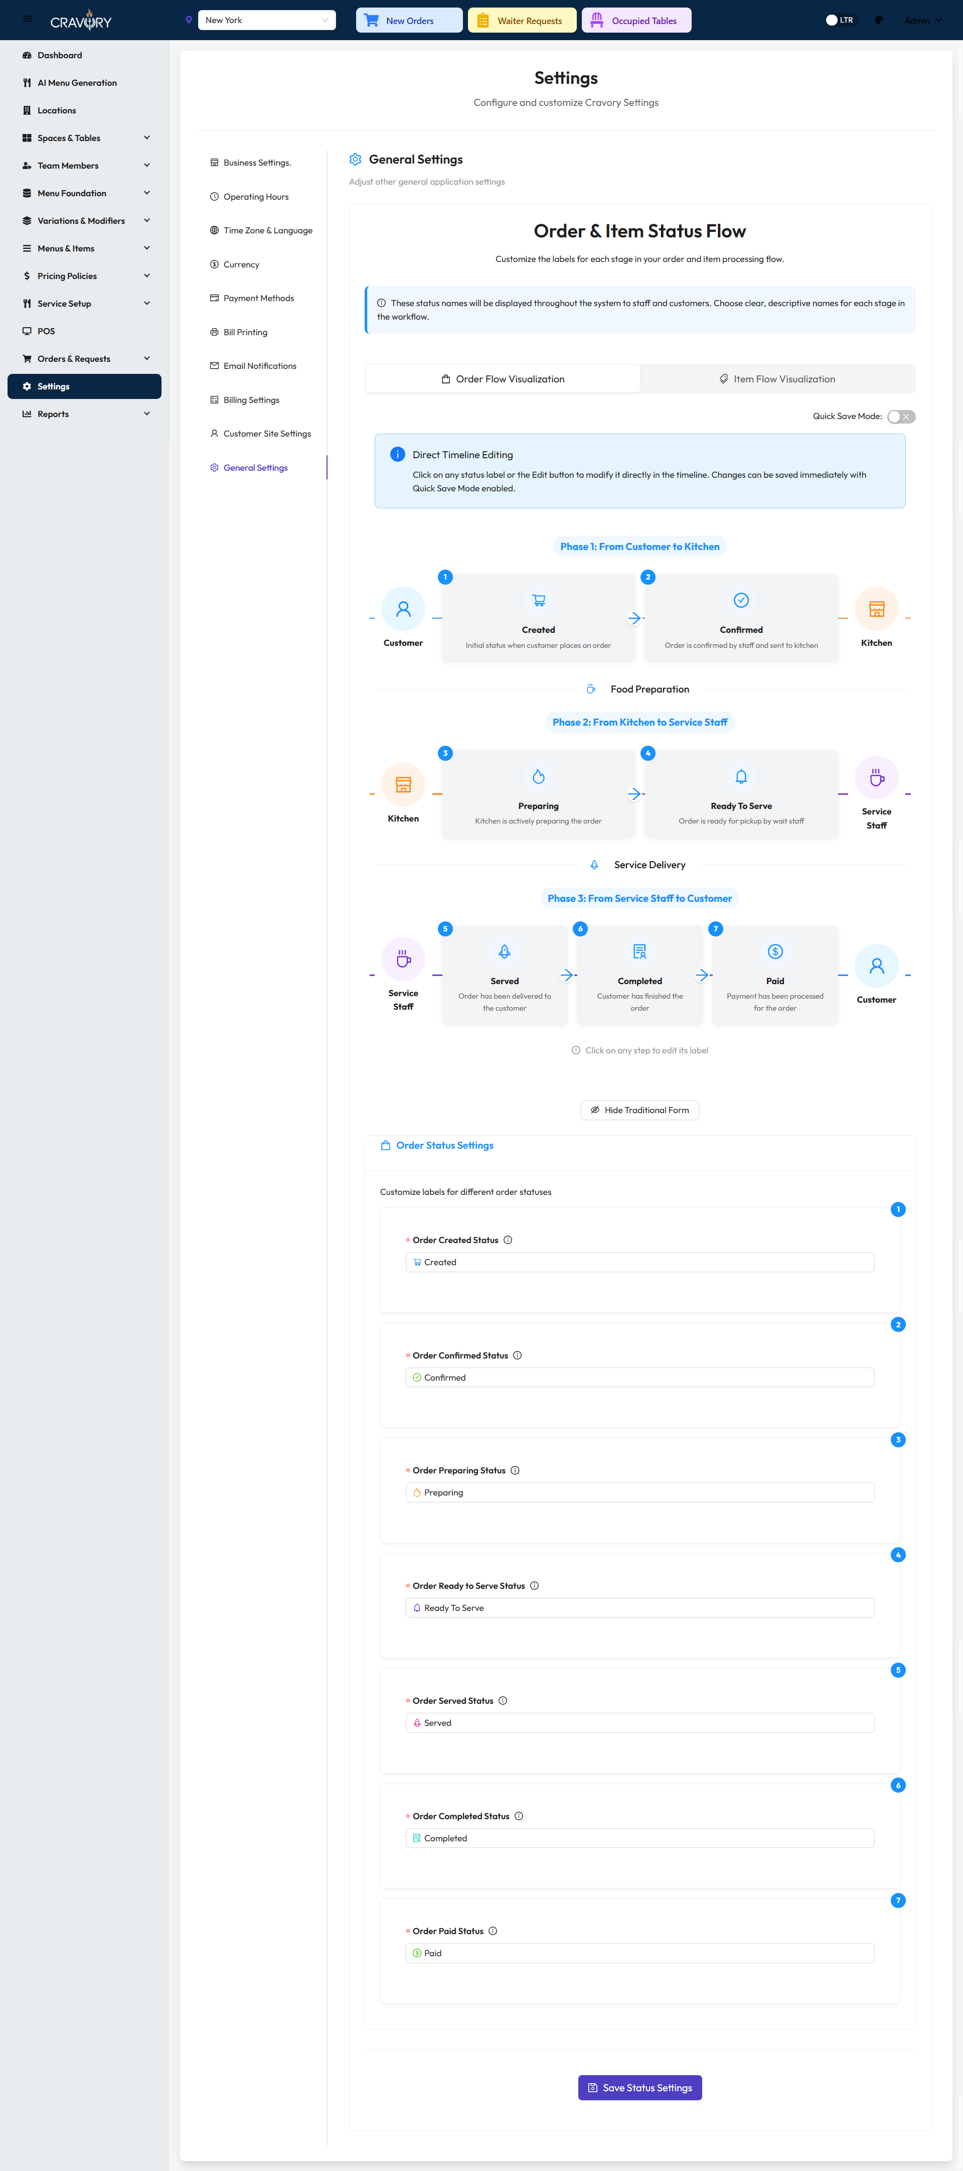The height and width of the screenshot is (2171, 963).
Task: Click the Confirmed step checkmark icon
Action: click(x=741, y=600)
